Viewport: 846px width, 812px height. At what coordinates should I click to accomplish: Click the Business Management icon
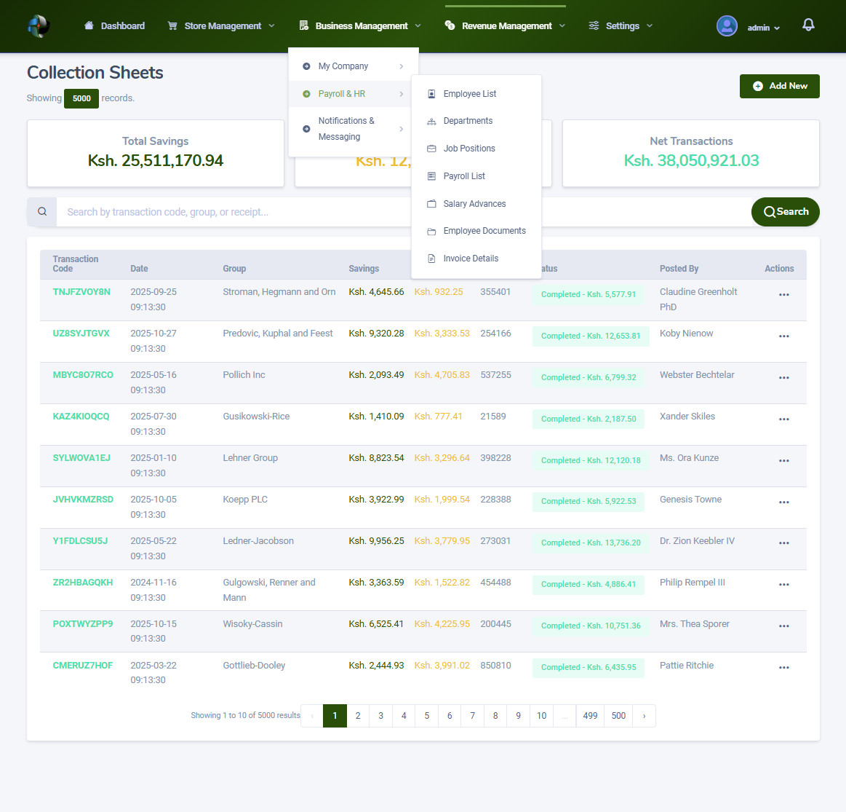click(x=303, y=25)
